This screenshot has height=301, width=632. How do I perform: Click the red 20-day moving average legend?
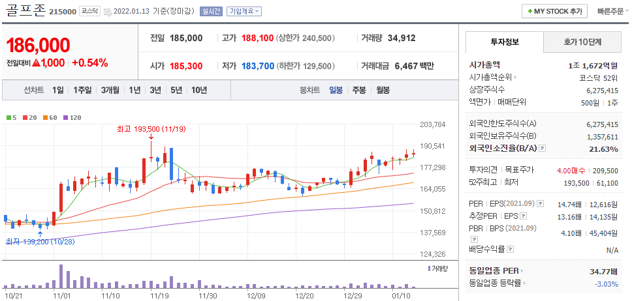point(30,118)
